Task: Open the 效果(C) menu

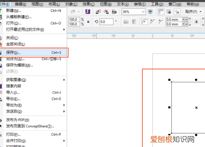Action: [89, 4]
